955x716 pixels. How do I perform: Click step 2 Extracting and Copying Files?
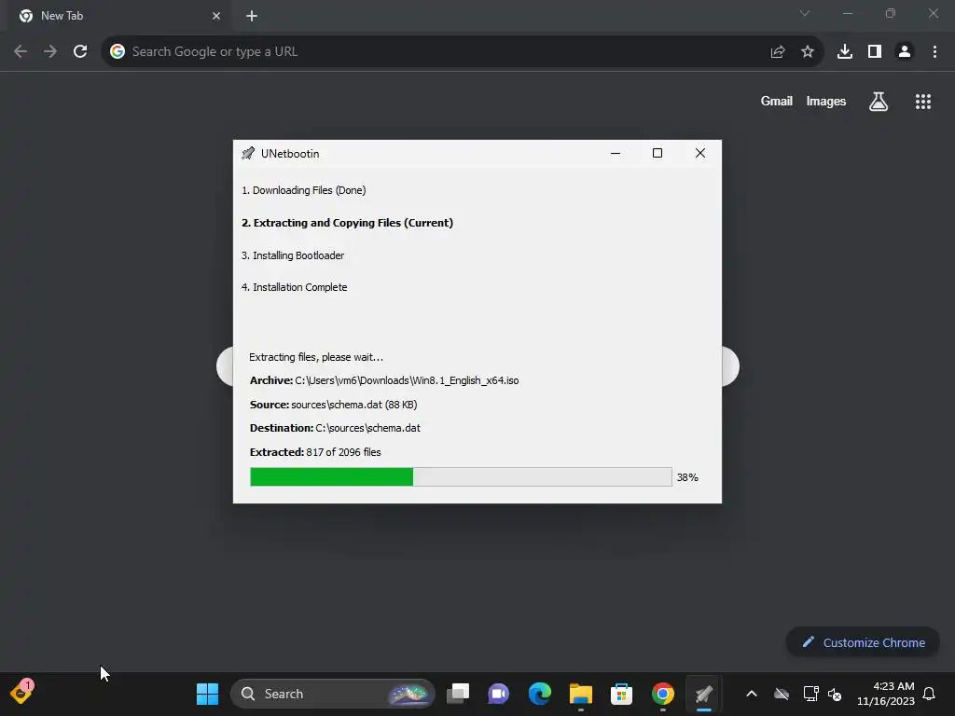point(347,223)
